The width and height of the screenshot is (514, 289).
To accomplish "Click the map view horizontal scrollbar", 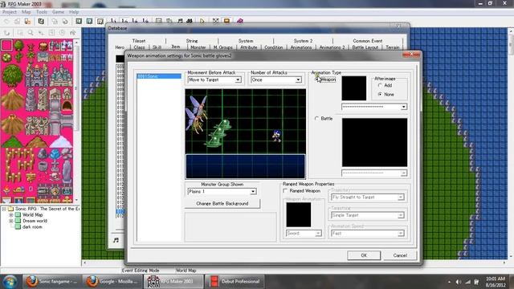I will coord(295,263).
